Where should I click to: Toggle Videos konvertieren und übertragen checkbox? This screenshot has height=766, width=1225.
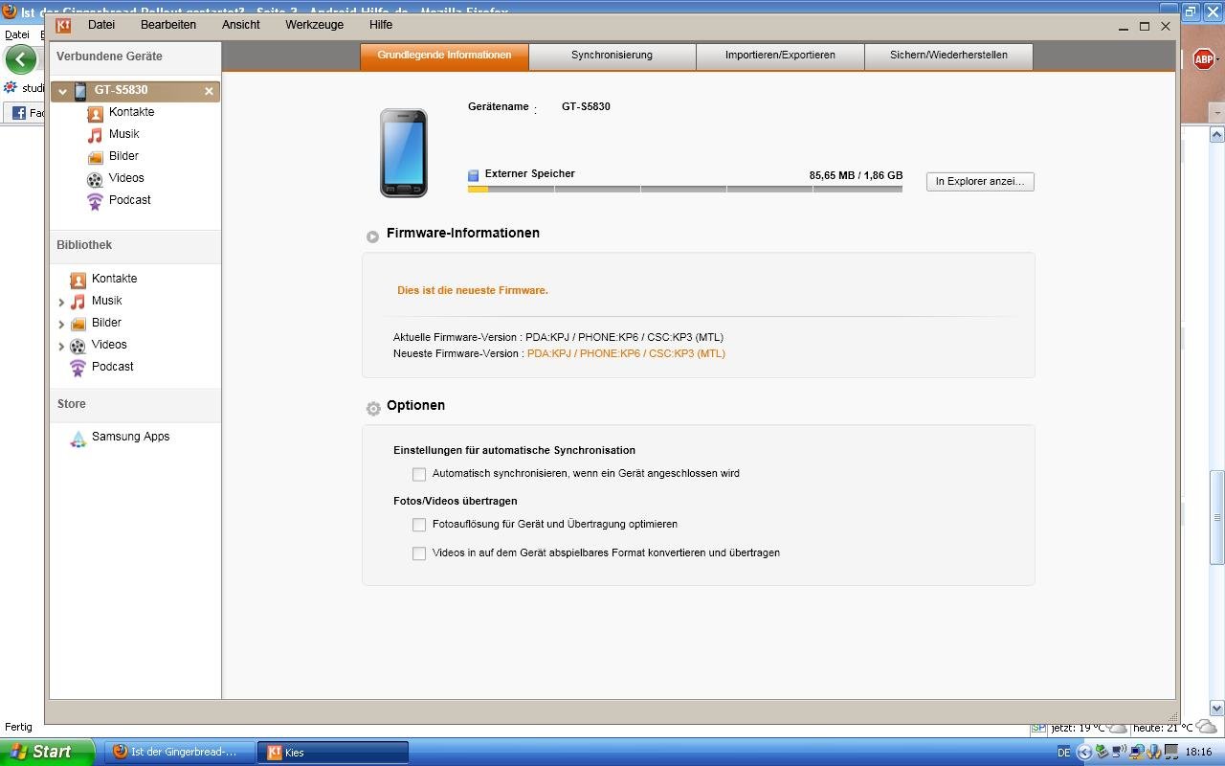(x=419, y=553)
